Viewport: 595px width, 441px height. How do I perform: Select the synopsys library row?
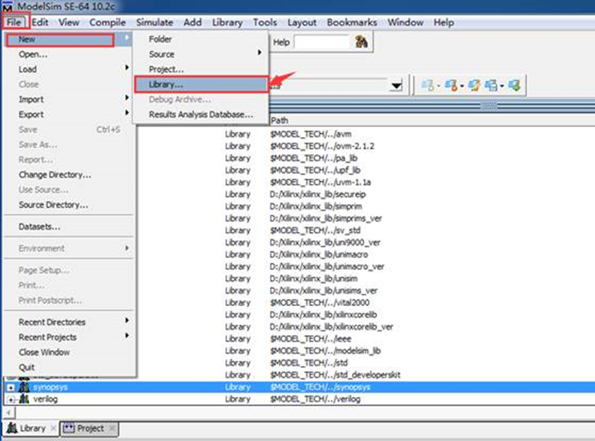(x=299, y=387)
